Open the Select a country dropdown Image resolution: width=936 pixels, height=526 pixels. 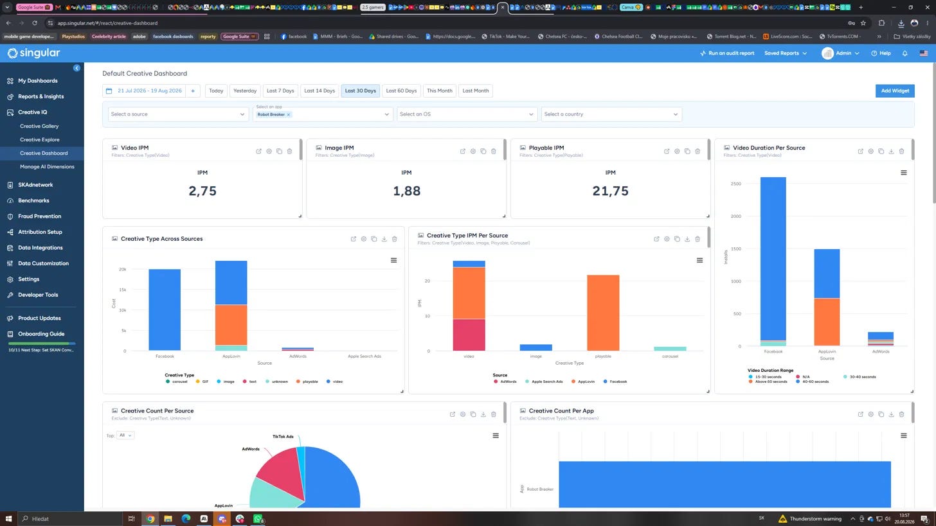(x=611, y=114)
